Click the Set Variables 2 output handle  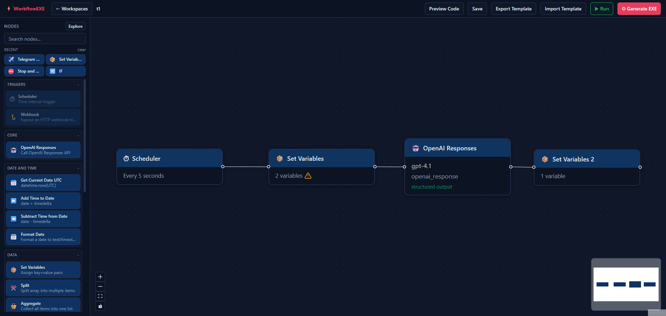pos(640,167)
